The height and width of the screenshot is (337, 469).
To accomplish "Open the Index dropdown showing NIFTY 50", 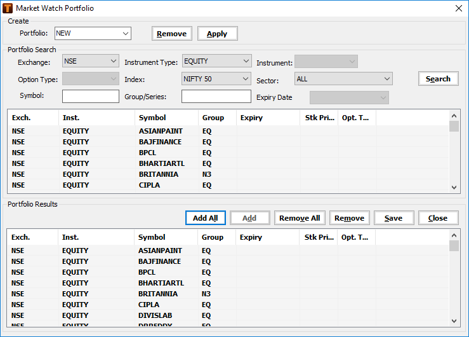I will click(x=216, y=79).
